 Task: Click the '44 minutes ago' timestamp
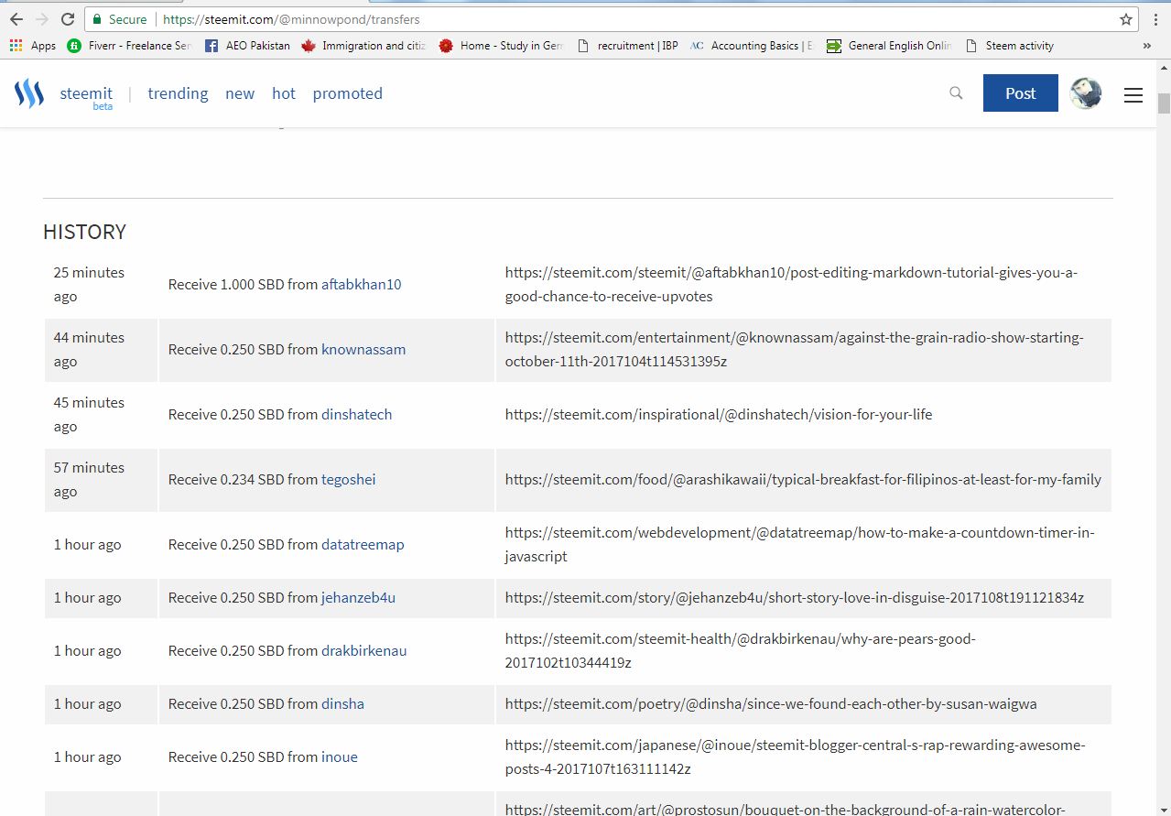coord(89,350)
